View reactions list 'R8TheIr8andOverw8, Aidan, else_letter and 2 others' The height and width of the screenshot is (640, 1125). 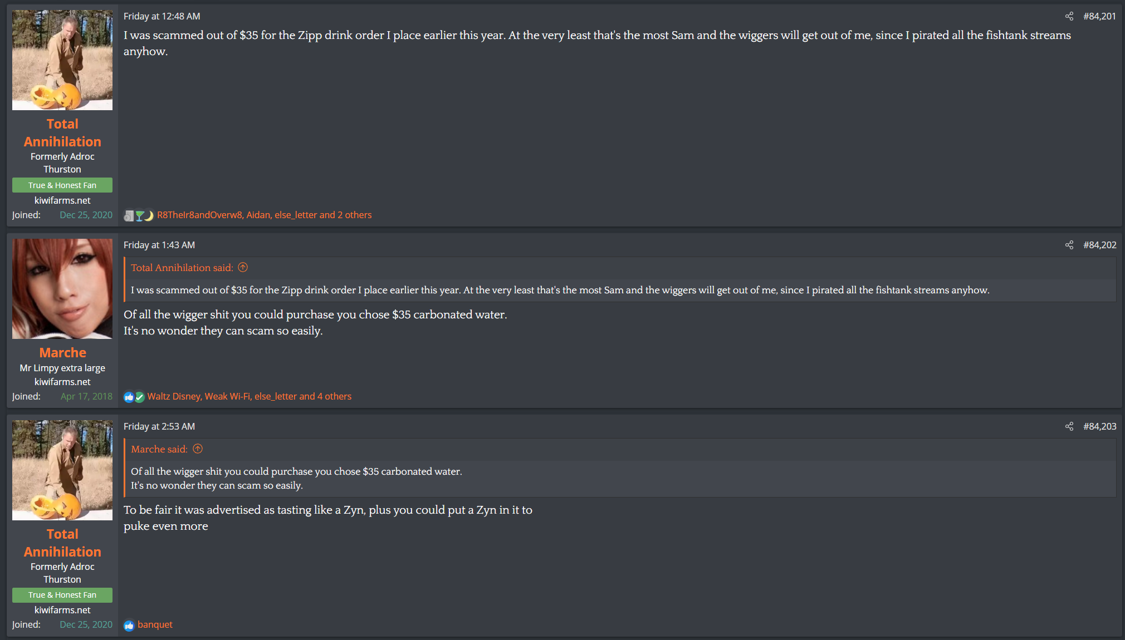click(x=264, y=215)
